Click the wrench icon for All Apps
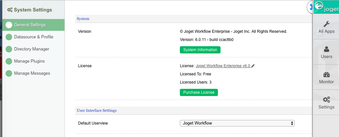The height and width of the screenshot is (137, 339). tap(326, 24)
